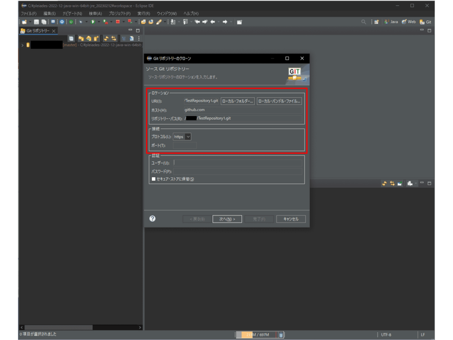
Task: Click Add existing local Git repository icon
Action: click(81, 39)
